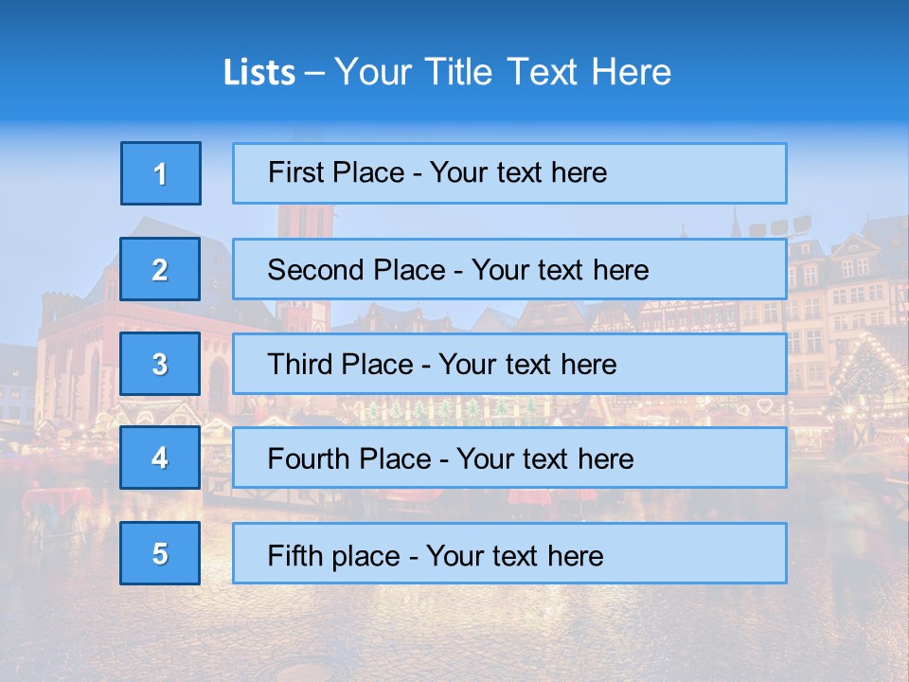Click the bold word Lists in title
The image size is (909, 682).
(258, 73)
